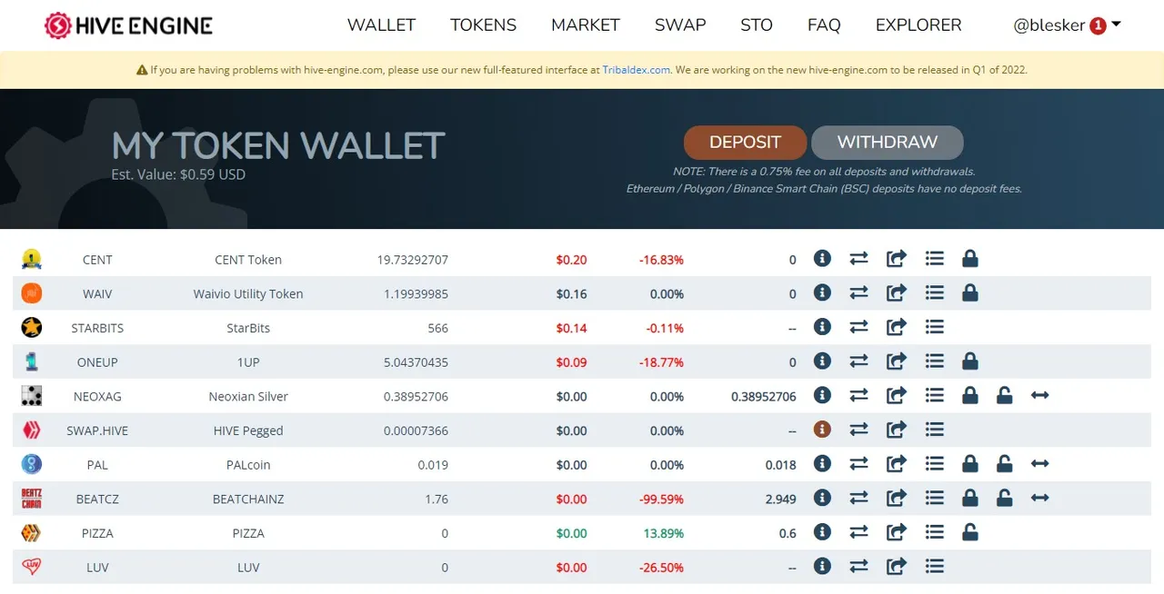The height and width of the screenshot is (594, 1164).
Task: View CENT transaction history list icon
Action: (x=934, y=259)
